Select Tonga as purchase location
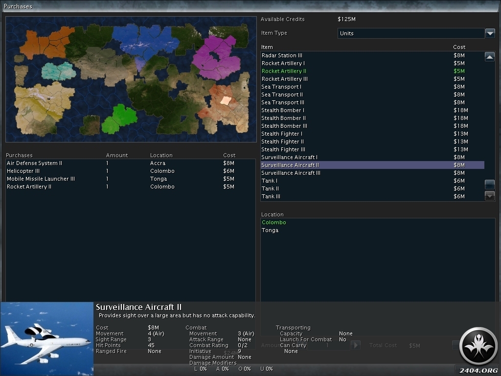The image size is (501, 376). 270,230
